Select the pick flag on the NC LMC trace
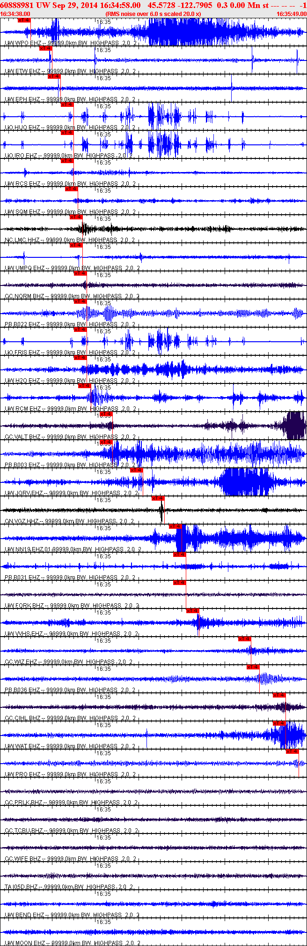This screenshot has height=946, width=307. point(76,217)
